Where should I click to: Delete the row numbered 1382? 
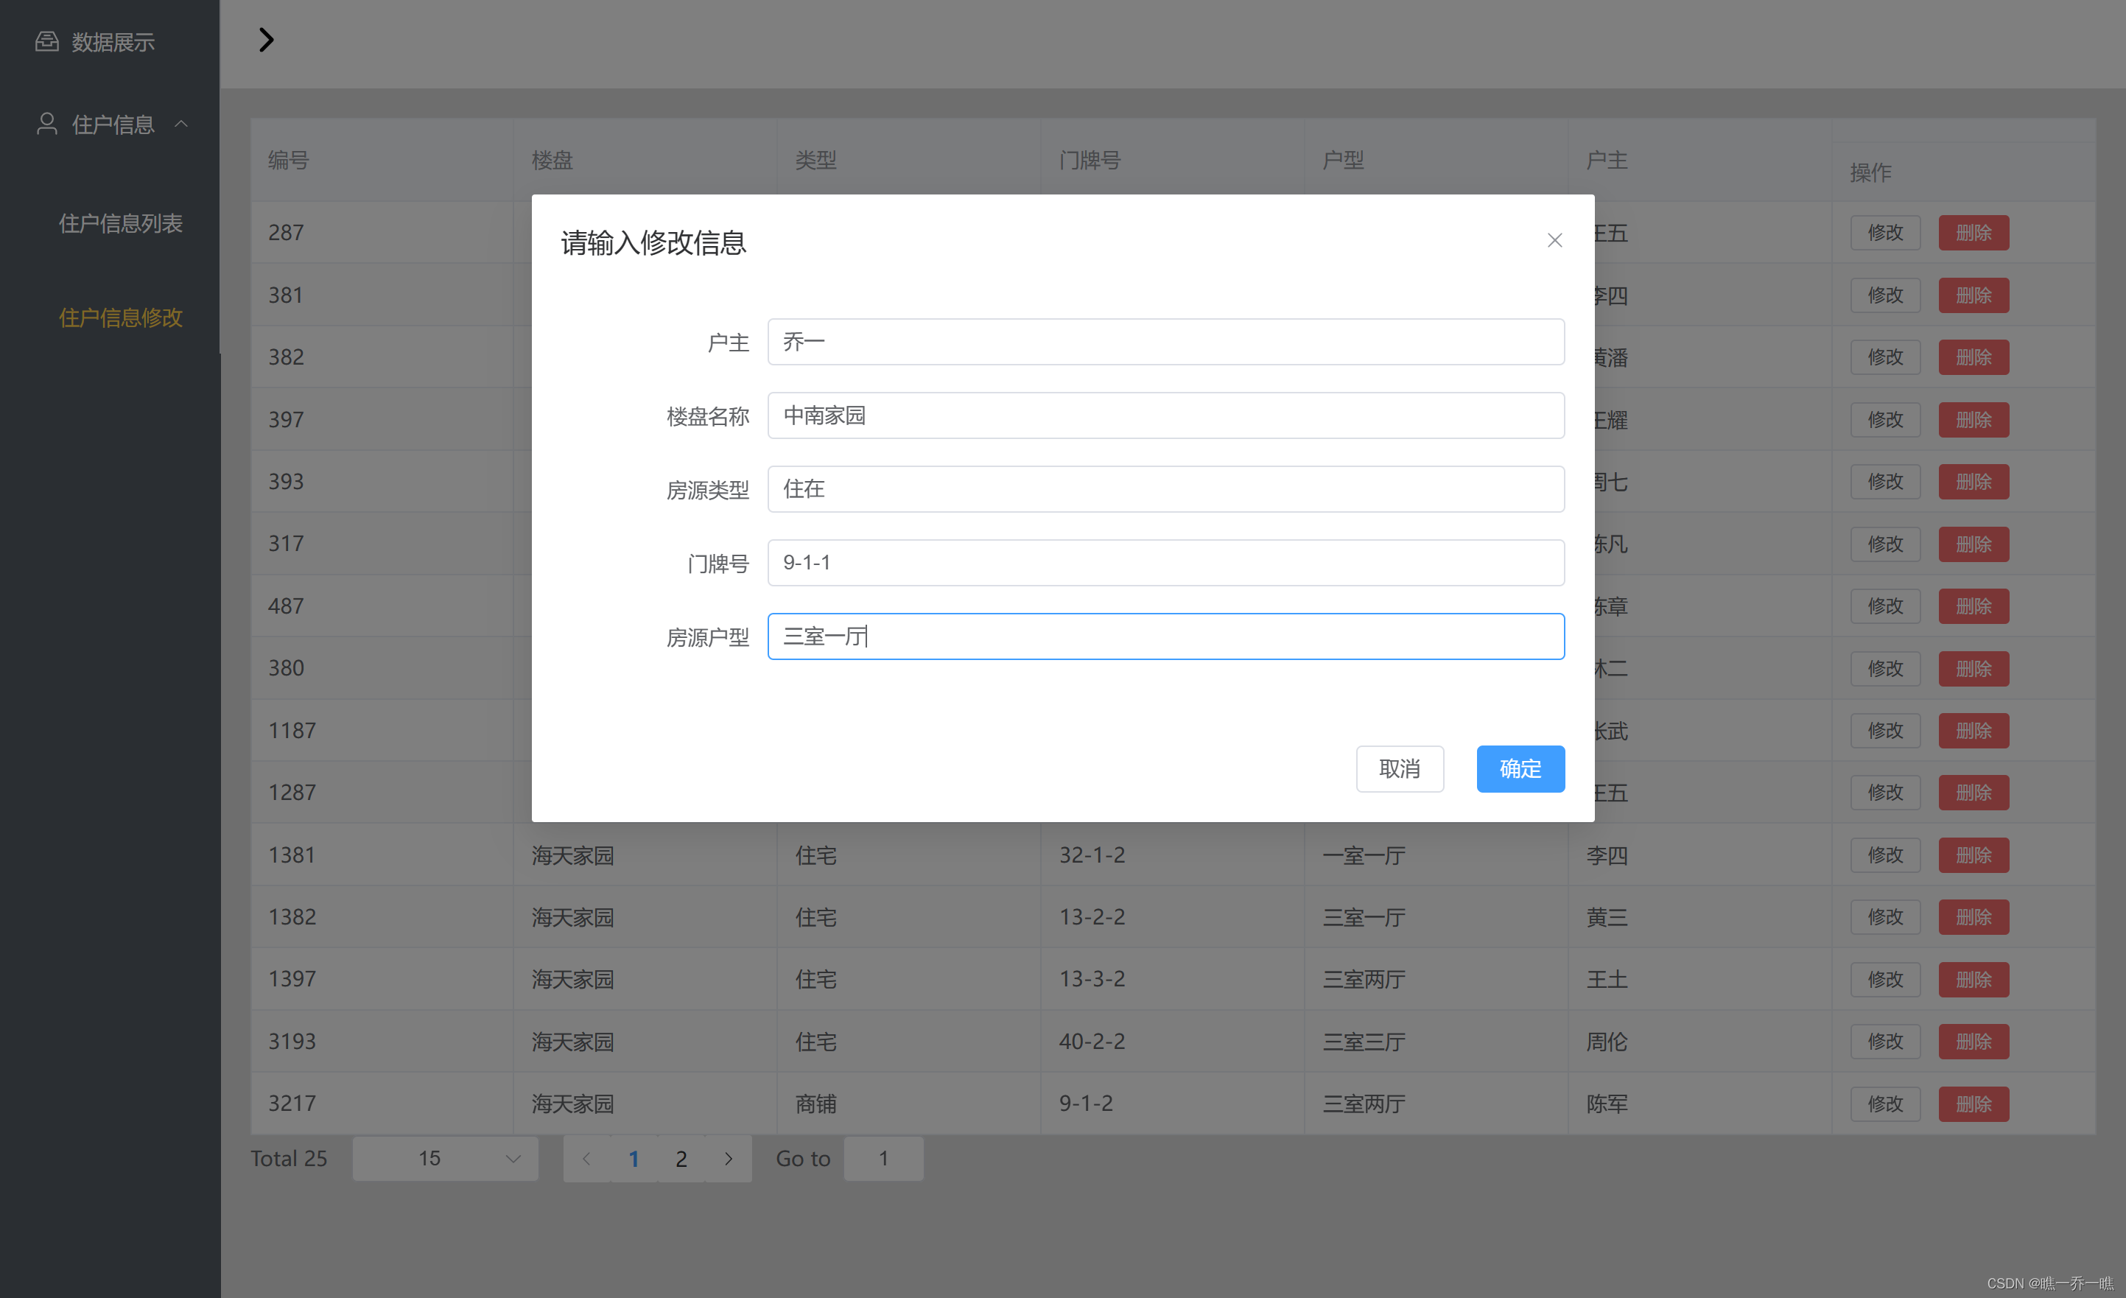coord(1974,917)
